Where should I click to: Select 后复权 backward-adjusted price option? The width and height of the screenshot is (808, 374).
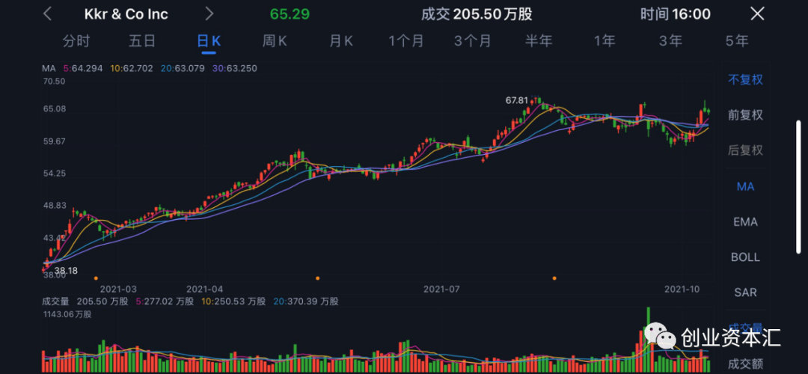(745, 150)
